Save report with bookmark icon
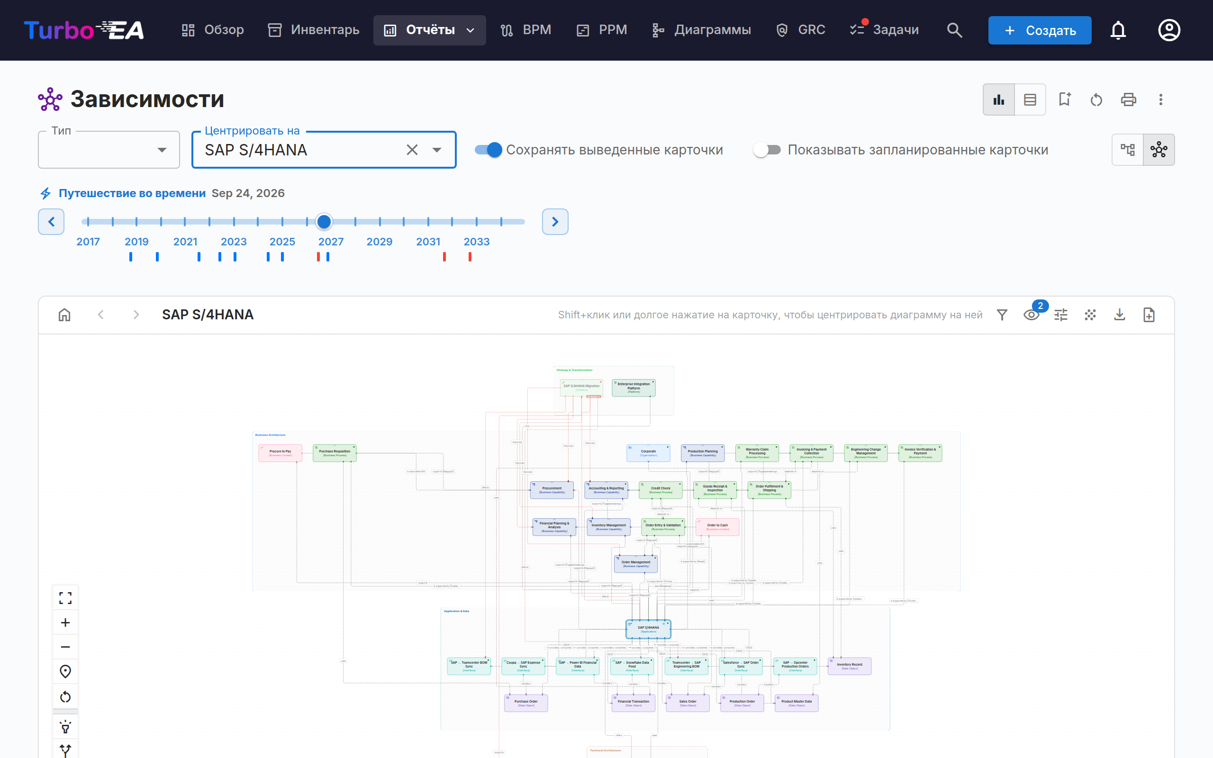1213x758 pixels. (1064, 100)
